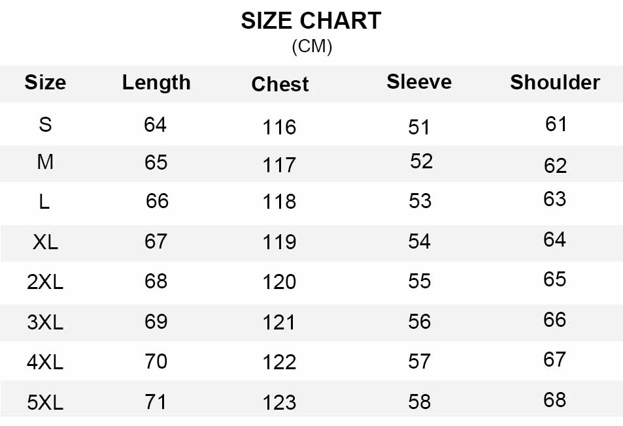Click the SIZE CHART title
This screenshot has width=623, height=426.
tap(311, 21)
